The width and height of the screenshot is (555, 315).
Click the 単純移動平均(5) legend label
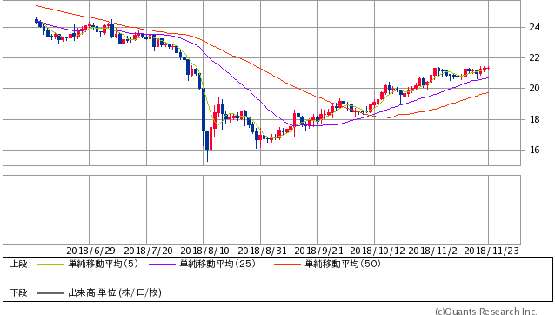click(x=103, y=264)
